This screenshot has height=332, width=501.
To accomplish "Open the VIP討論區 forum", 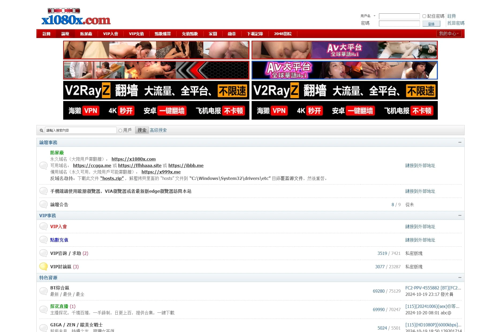I will [x=61, y=267].
